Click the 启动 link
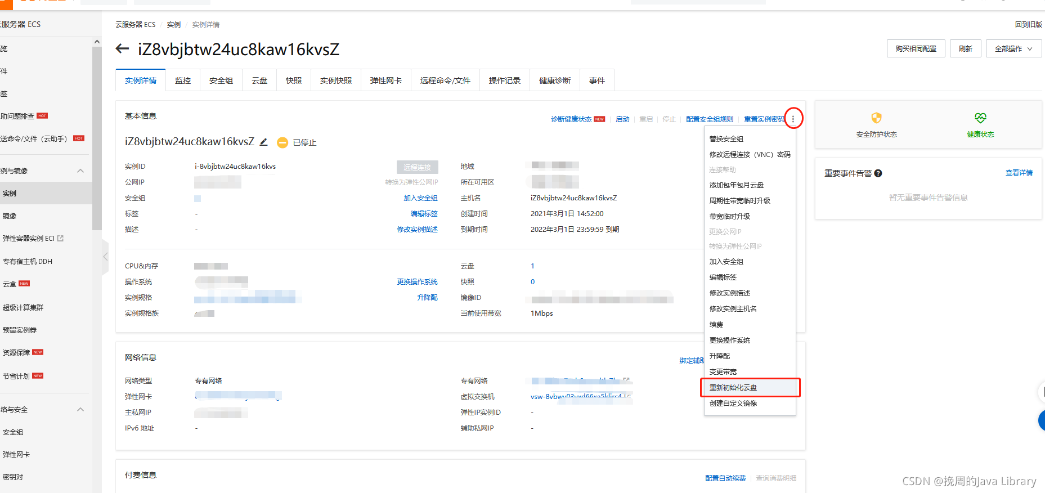The width and height of the screenshot is (1045, 493). click(622, 119)
